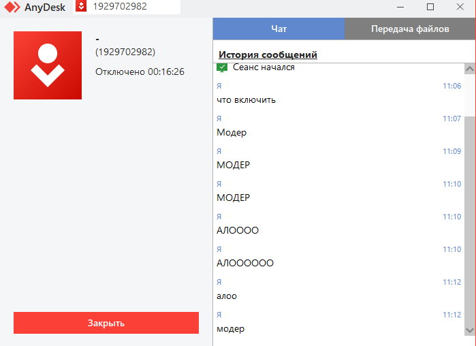Click the 11:09 timestamp

click(x=451, y=151)
